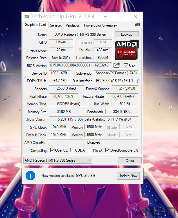Open the Validation tab

(73, 25)
